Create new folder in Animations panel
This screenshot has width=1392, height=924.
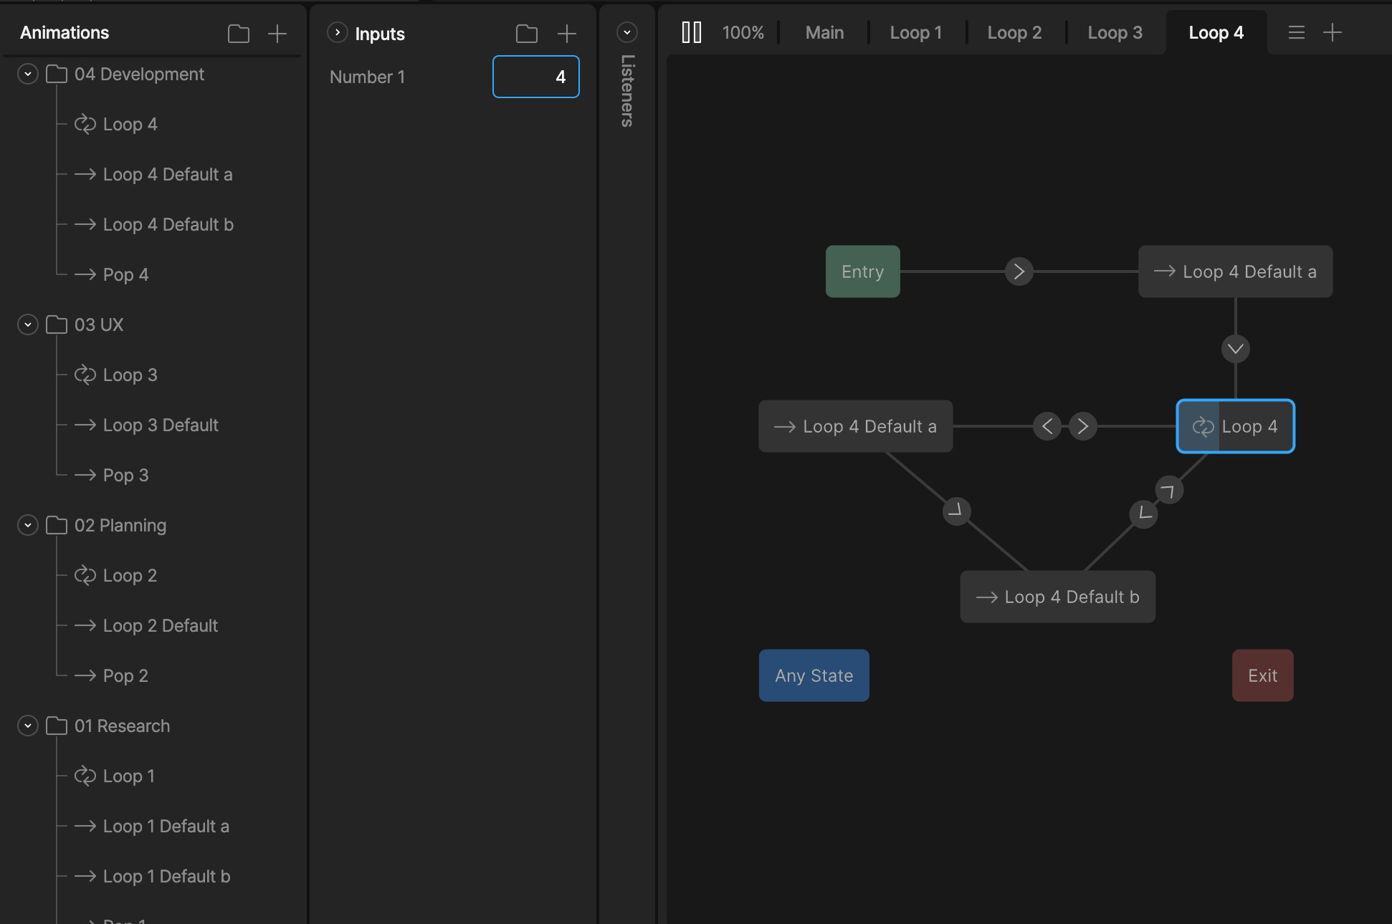pos(239,34)
